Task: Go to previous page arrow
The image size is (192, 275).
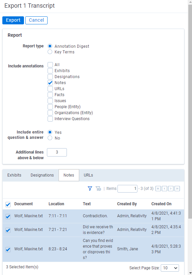Action: click(164, 189)
